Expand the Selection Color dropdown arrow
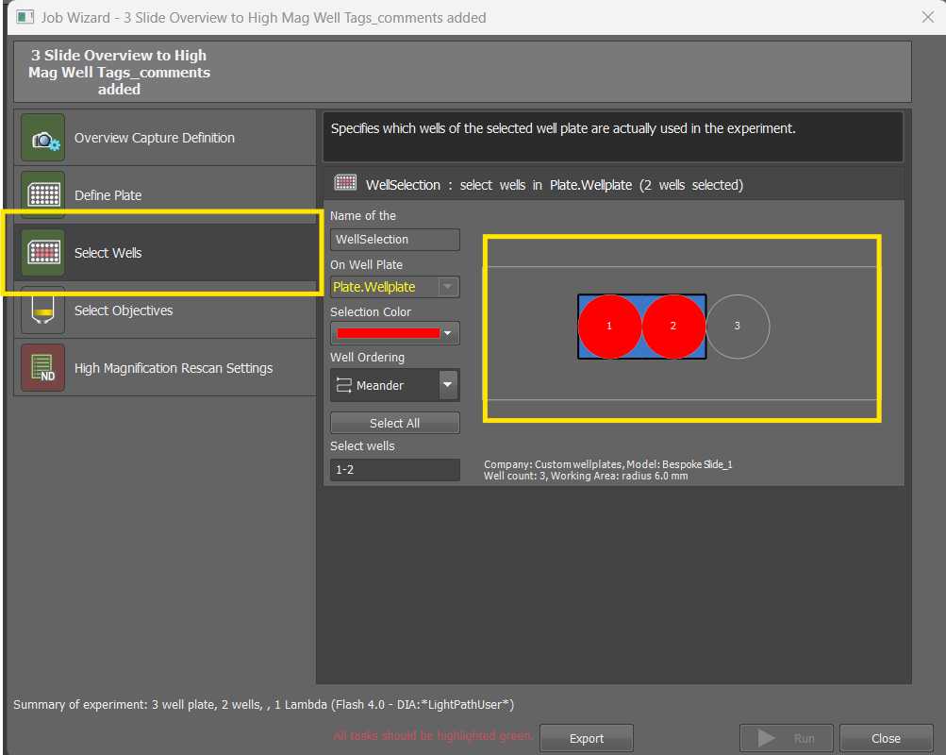 coord(448,333)
